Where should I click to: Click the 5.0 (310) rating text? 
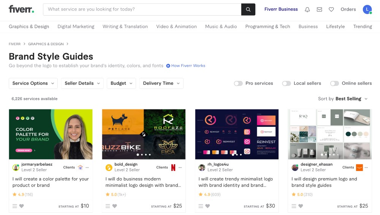click(302, 194)
